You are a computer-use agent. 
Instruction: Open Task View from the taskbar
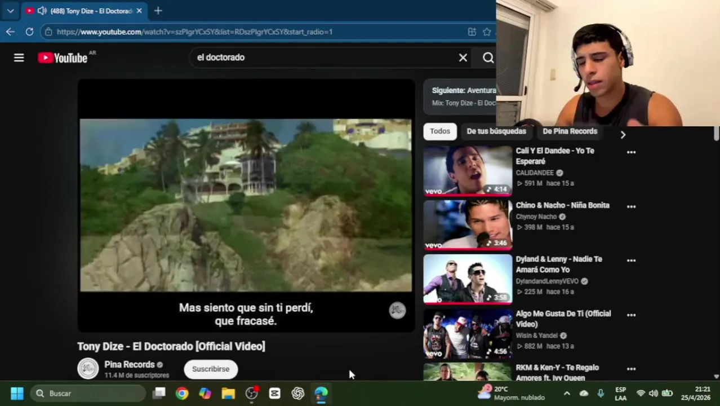pos(159,393)
